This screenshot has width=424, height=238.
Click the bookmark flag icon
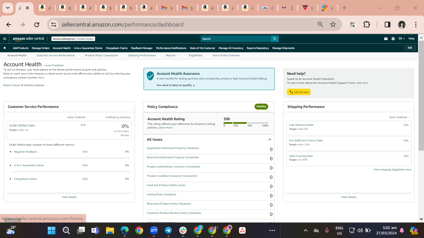(5, 48)
